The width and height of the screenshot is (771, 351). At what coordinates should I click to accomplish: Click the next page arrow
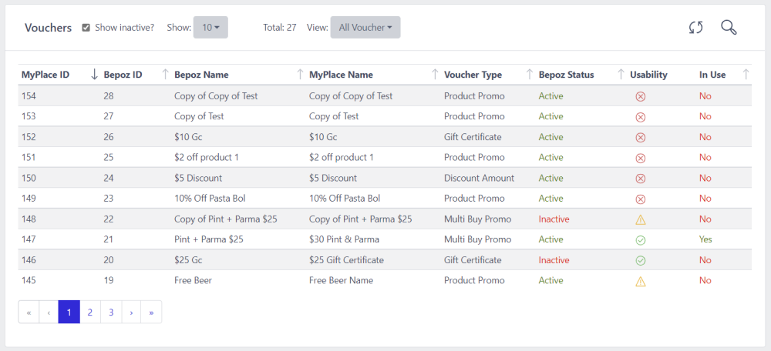131,313
